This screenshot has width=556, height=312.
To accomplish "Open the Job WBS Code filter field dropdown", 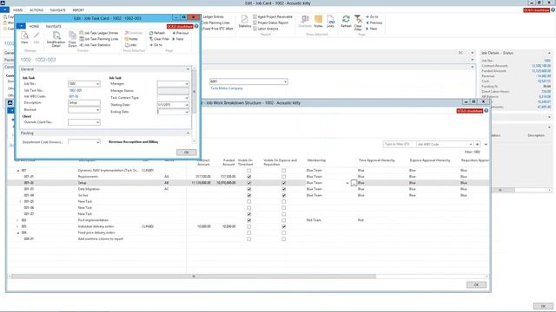I will pos(471,145).
